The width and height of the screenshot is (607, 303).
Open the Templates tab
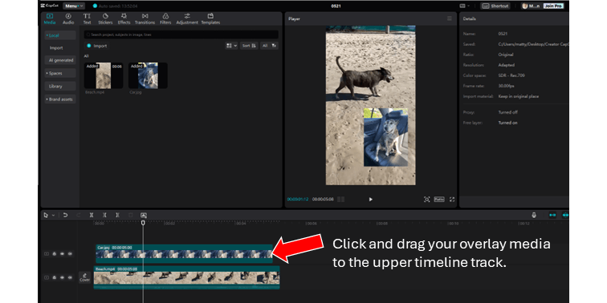coord(210,19)
